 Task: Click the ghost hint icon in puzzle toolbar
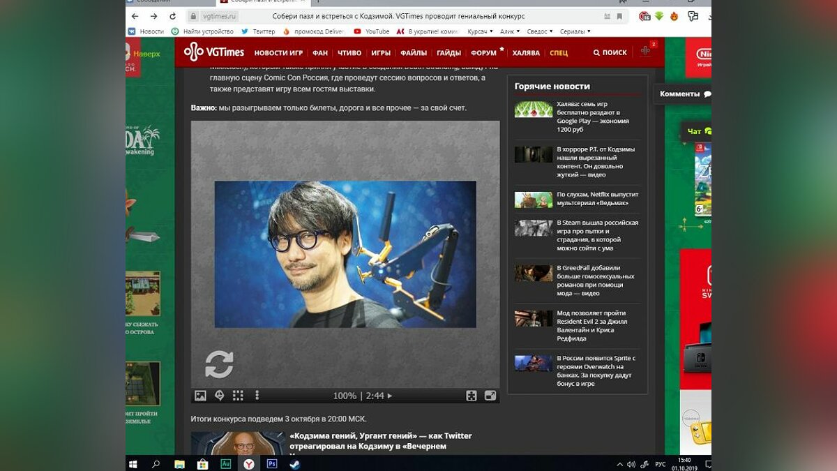click(219, 396)
